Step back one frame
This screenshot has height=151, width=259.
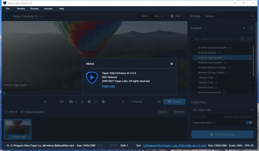(x=89, y=102)
